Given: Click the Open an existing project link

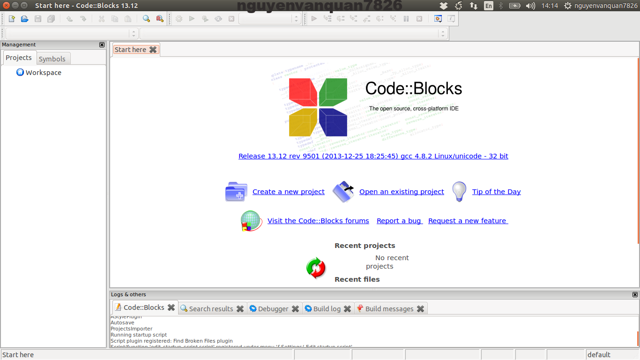Looking at the screenshot, I should (402, 192).
